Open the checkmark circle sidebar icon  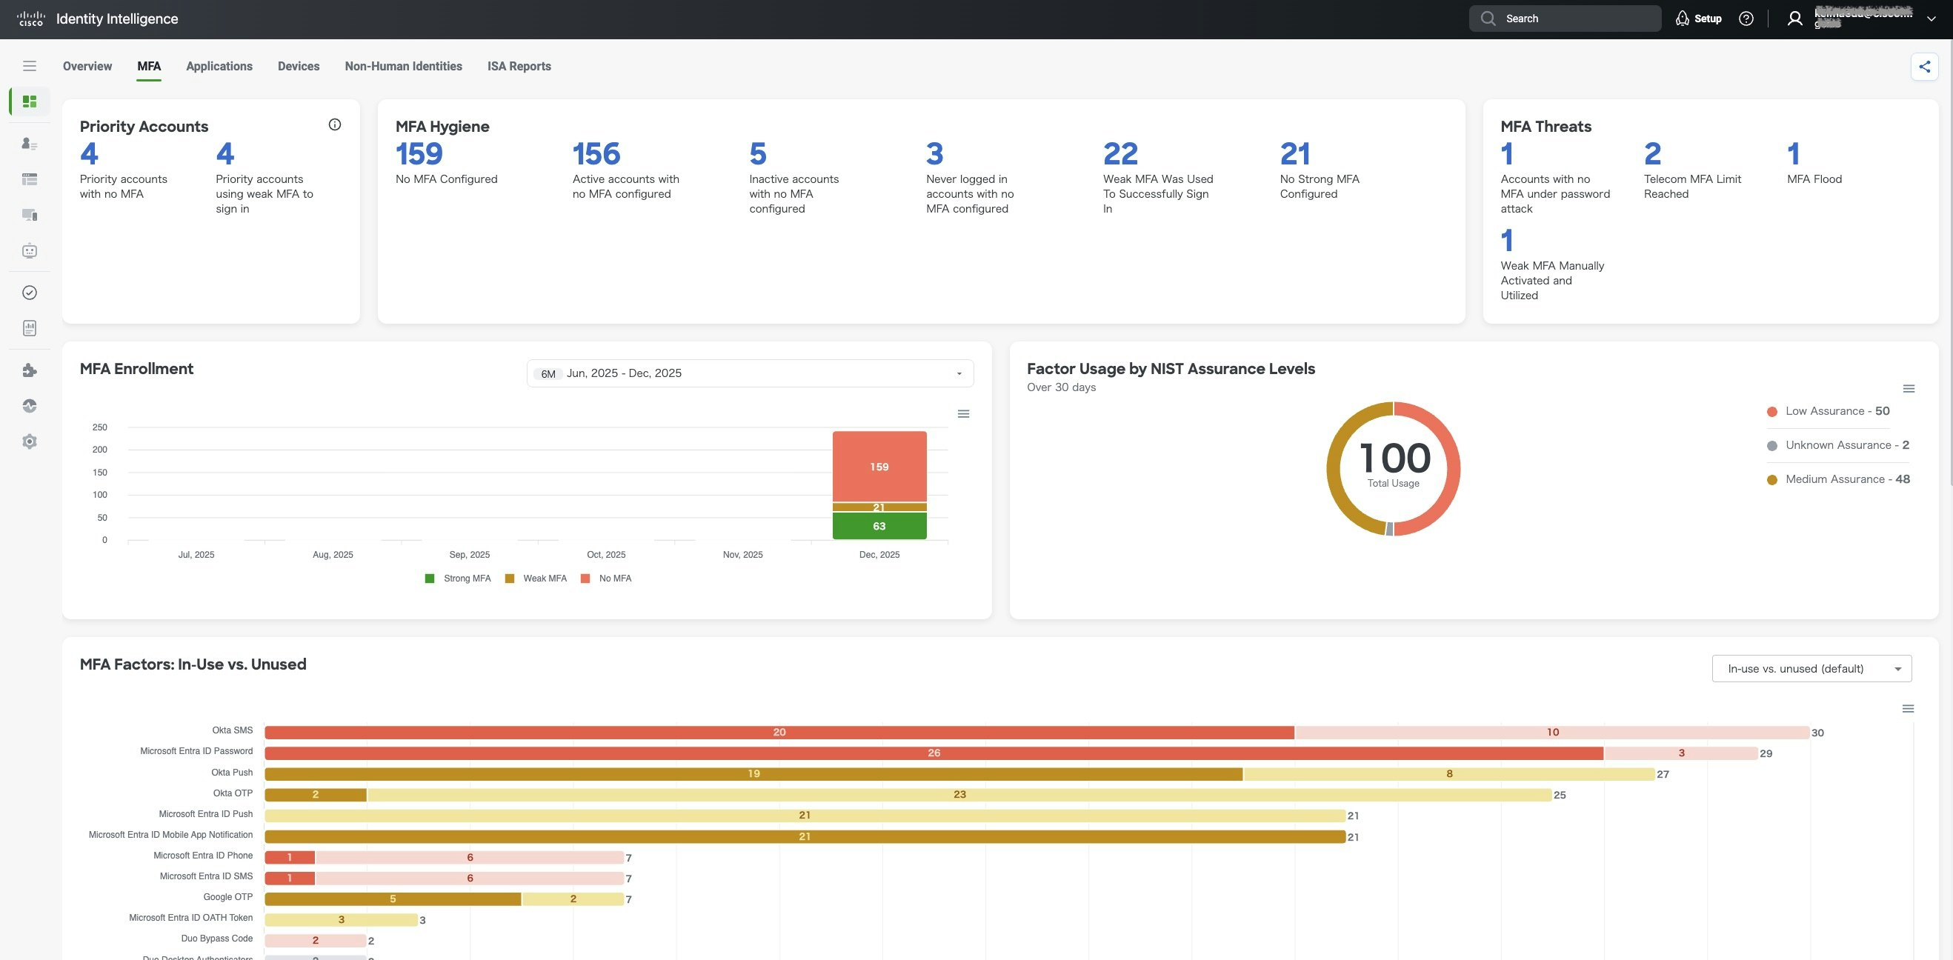(x=30, y=293)
